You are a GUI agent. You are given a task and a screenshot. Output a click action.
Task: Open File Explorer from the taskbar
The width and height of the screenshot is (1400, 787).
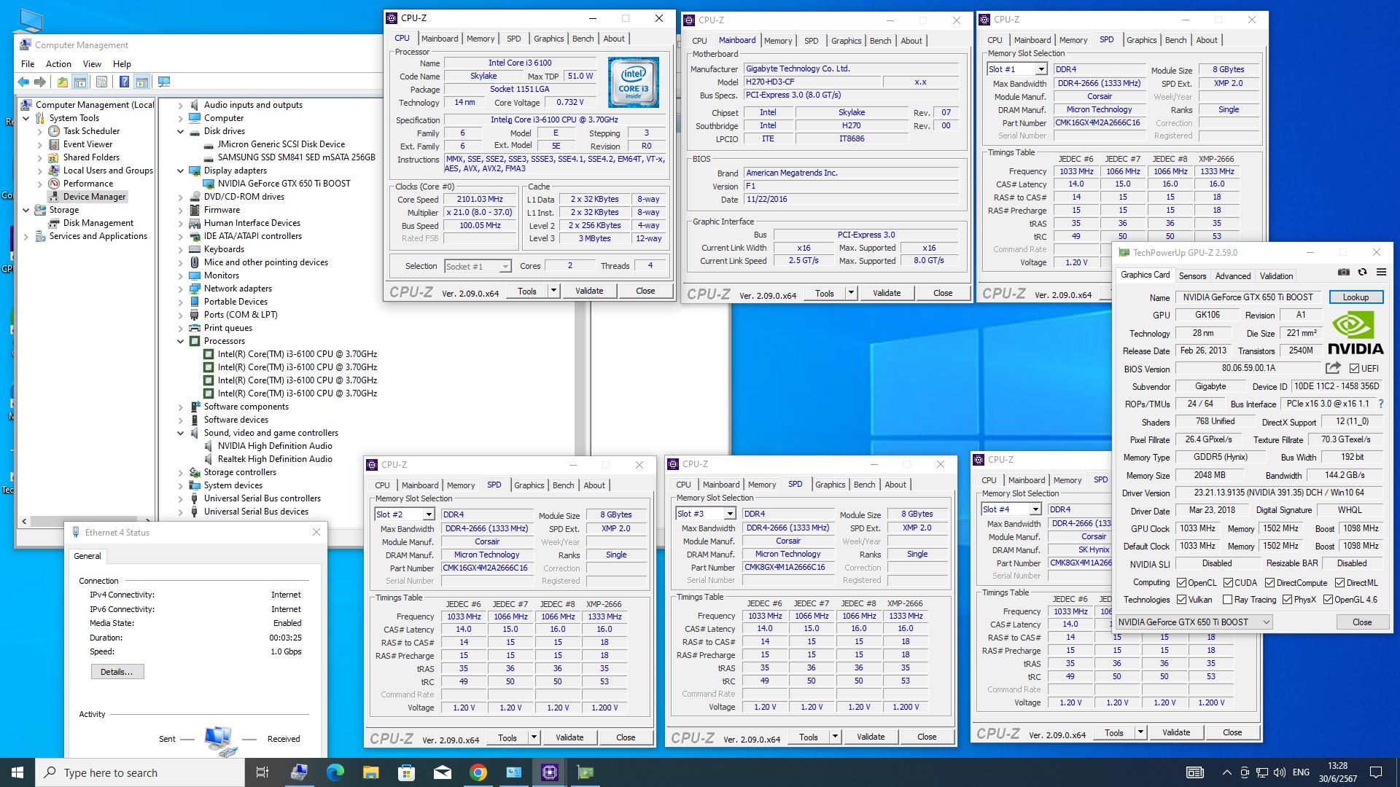pyautogui.click(x=370, y=772)
